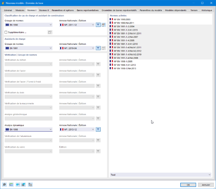Click filter icon in acier Formé à froid row
The height and width of the screenshot is (189, 216).
tap(98, 86)
